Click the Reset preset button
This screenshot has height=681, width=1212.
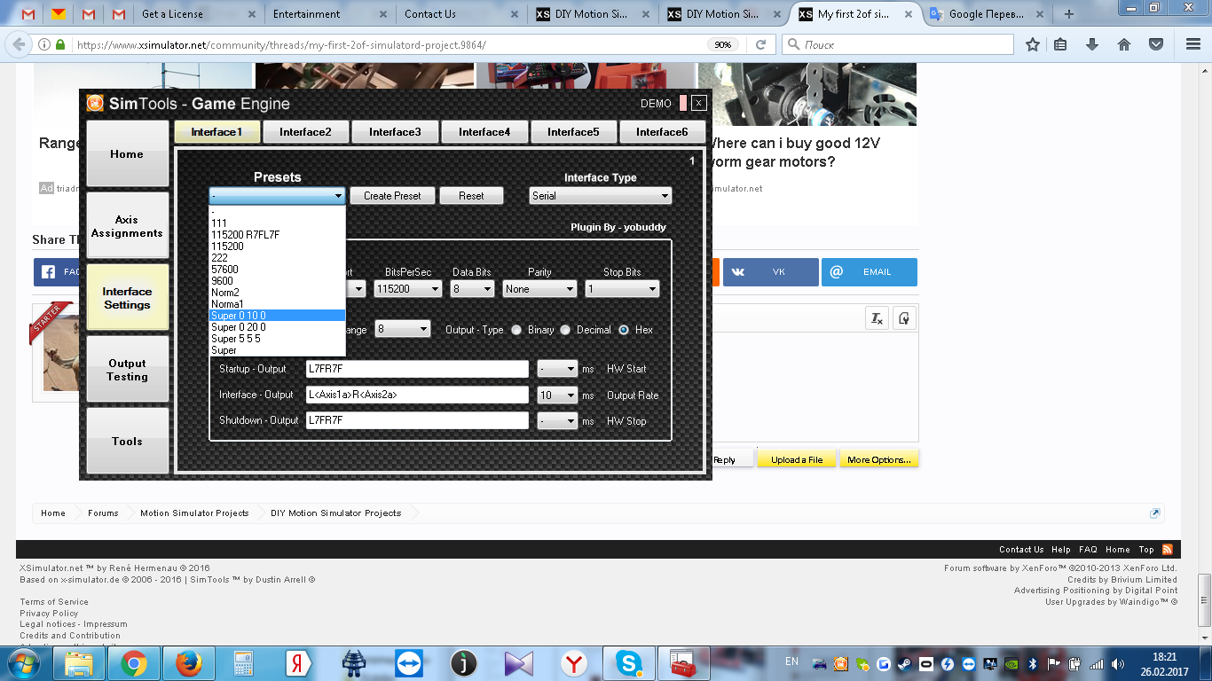click(471, 196)
